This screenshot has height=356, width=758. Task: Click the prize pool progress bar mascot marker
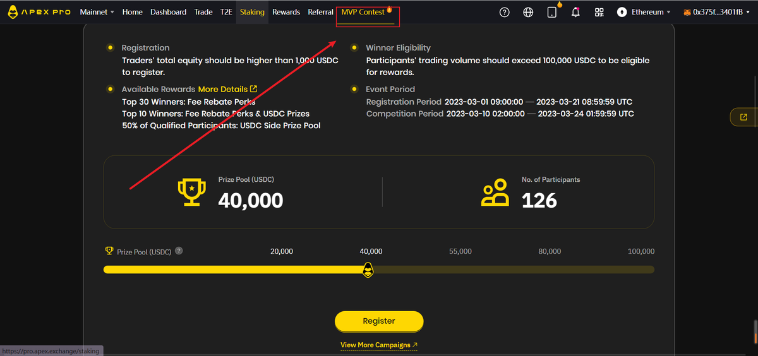tap(368, 270)
